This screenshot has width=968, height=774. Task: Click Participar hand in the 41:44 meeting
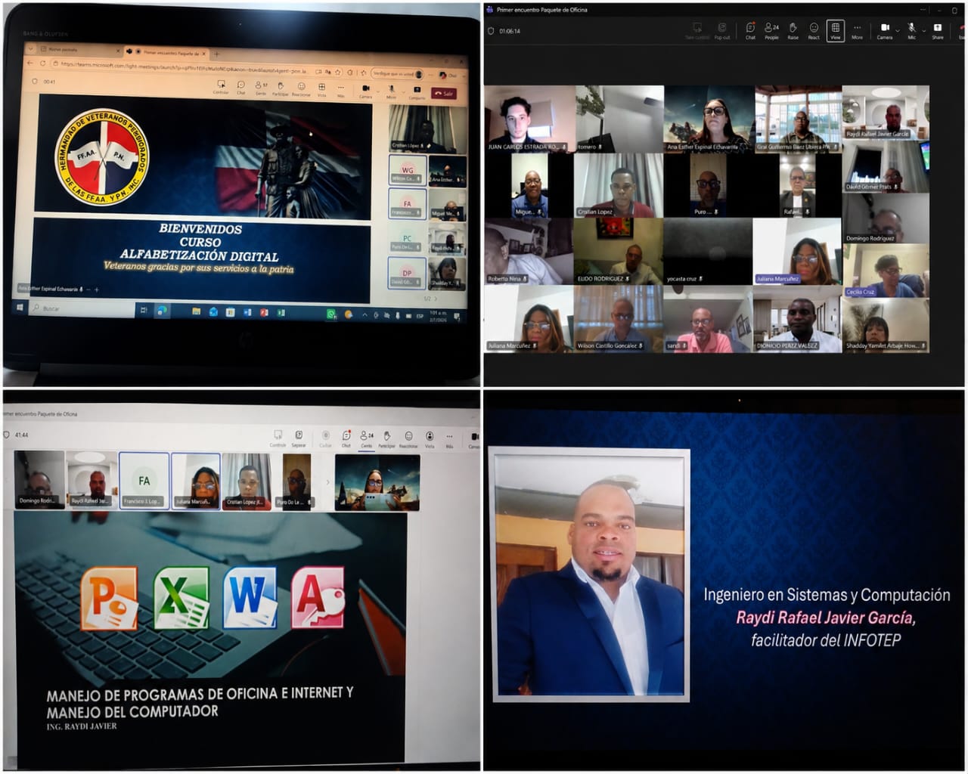(x=387, y=439)
